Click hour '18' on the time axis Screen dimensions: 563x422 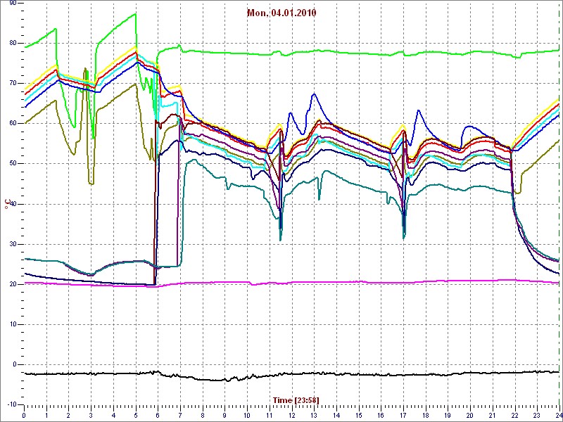coord(426,414)
